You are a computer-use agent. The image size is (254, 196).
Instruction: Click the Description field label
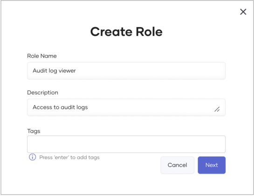42,93
